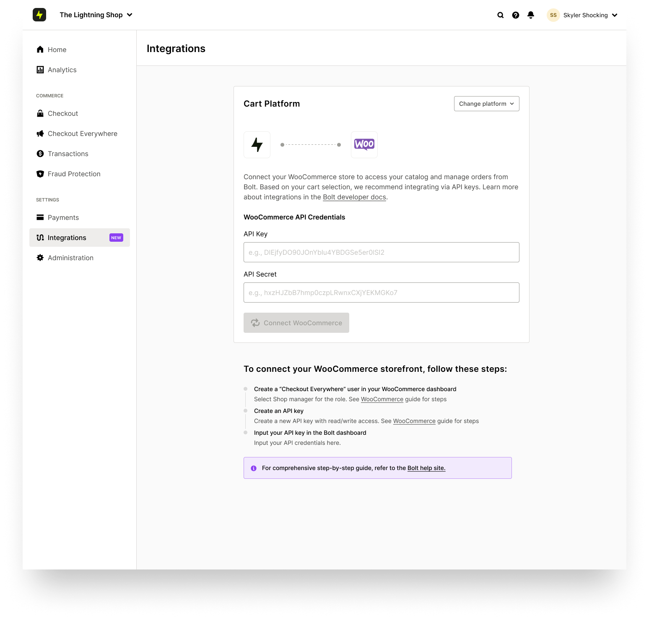
Task: Focus the API Key input field
Action: click(382, 252)
